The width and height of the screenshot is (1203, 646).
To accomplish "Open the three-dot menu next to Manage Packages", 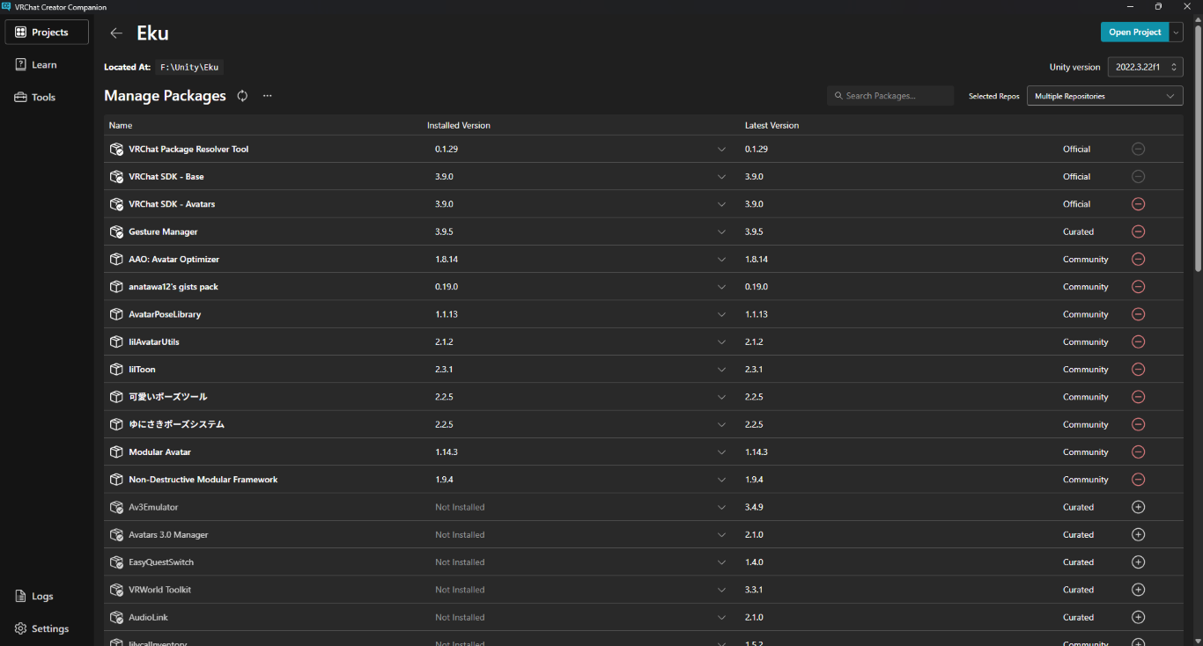I will (x=268, y=96).
